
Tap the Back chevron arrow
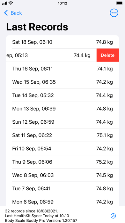pyautogui.click(x=6, y=13)
